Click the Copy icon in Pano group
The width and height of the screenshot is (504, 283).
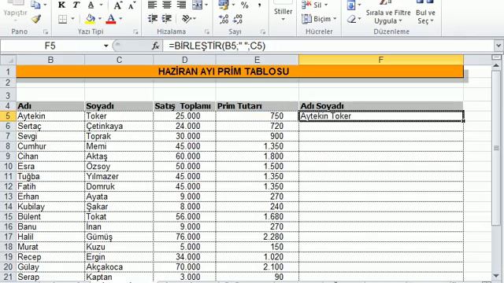(35, 5)
